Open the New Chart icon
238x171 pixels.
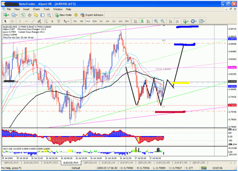(5, 15)
